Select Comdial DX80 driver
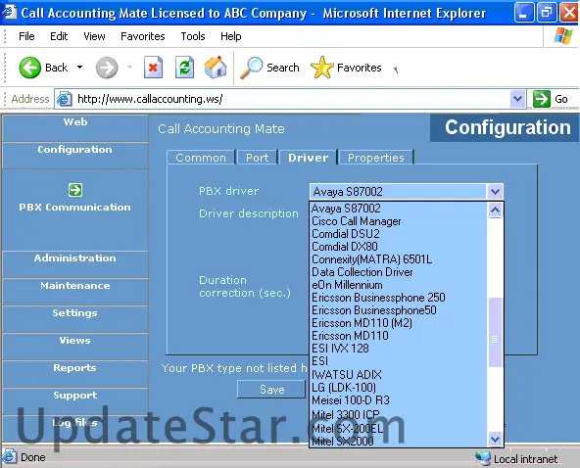Screen dimensions: 580x468 [399, 247]
